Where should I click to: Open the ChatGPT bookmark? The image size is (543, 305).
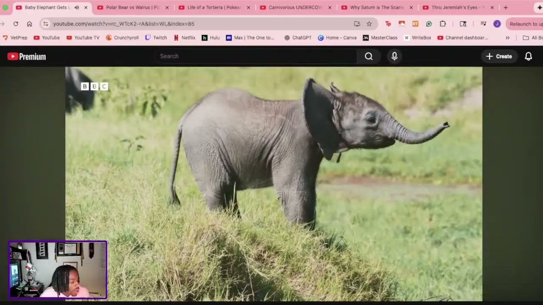tap(298, 38)
